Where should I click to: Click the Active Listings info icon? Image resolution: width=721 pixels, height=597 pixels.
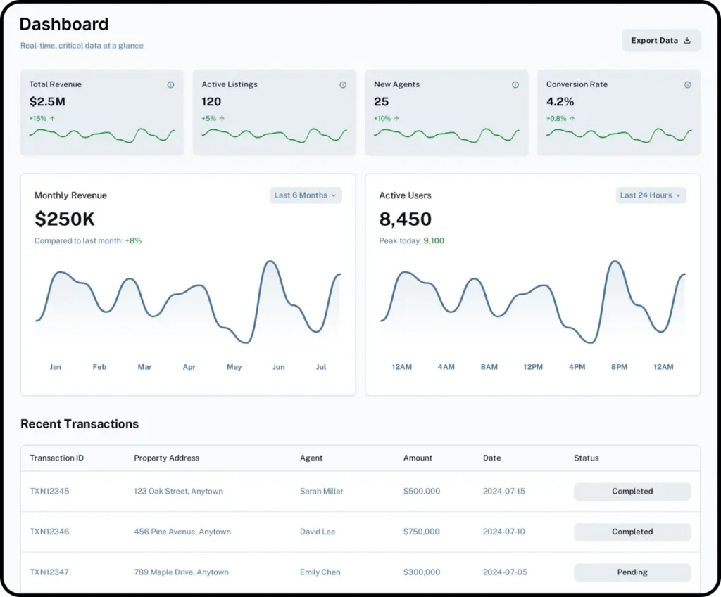click(x=343, y=84)
